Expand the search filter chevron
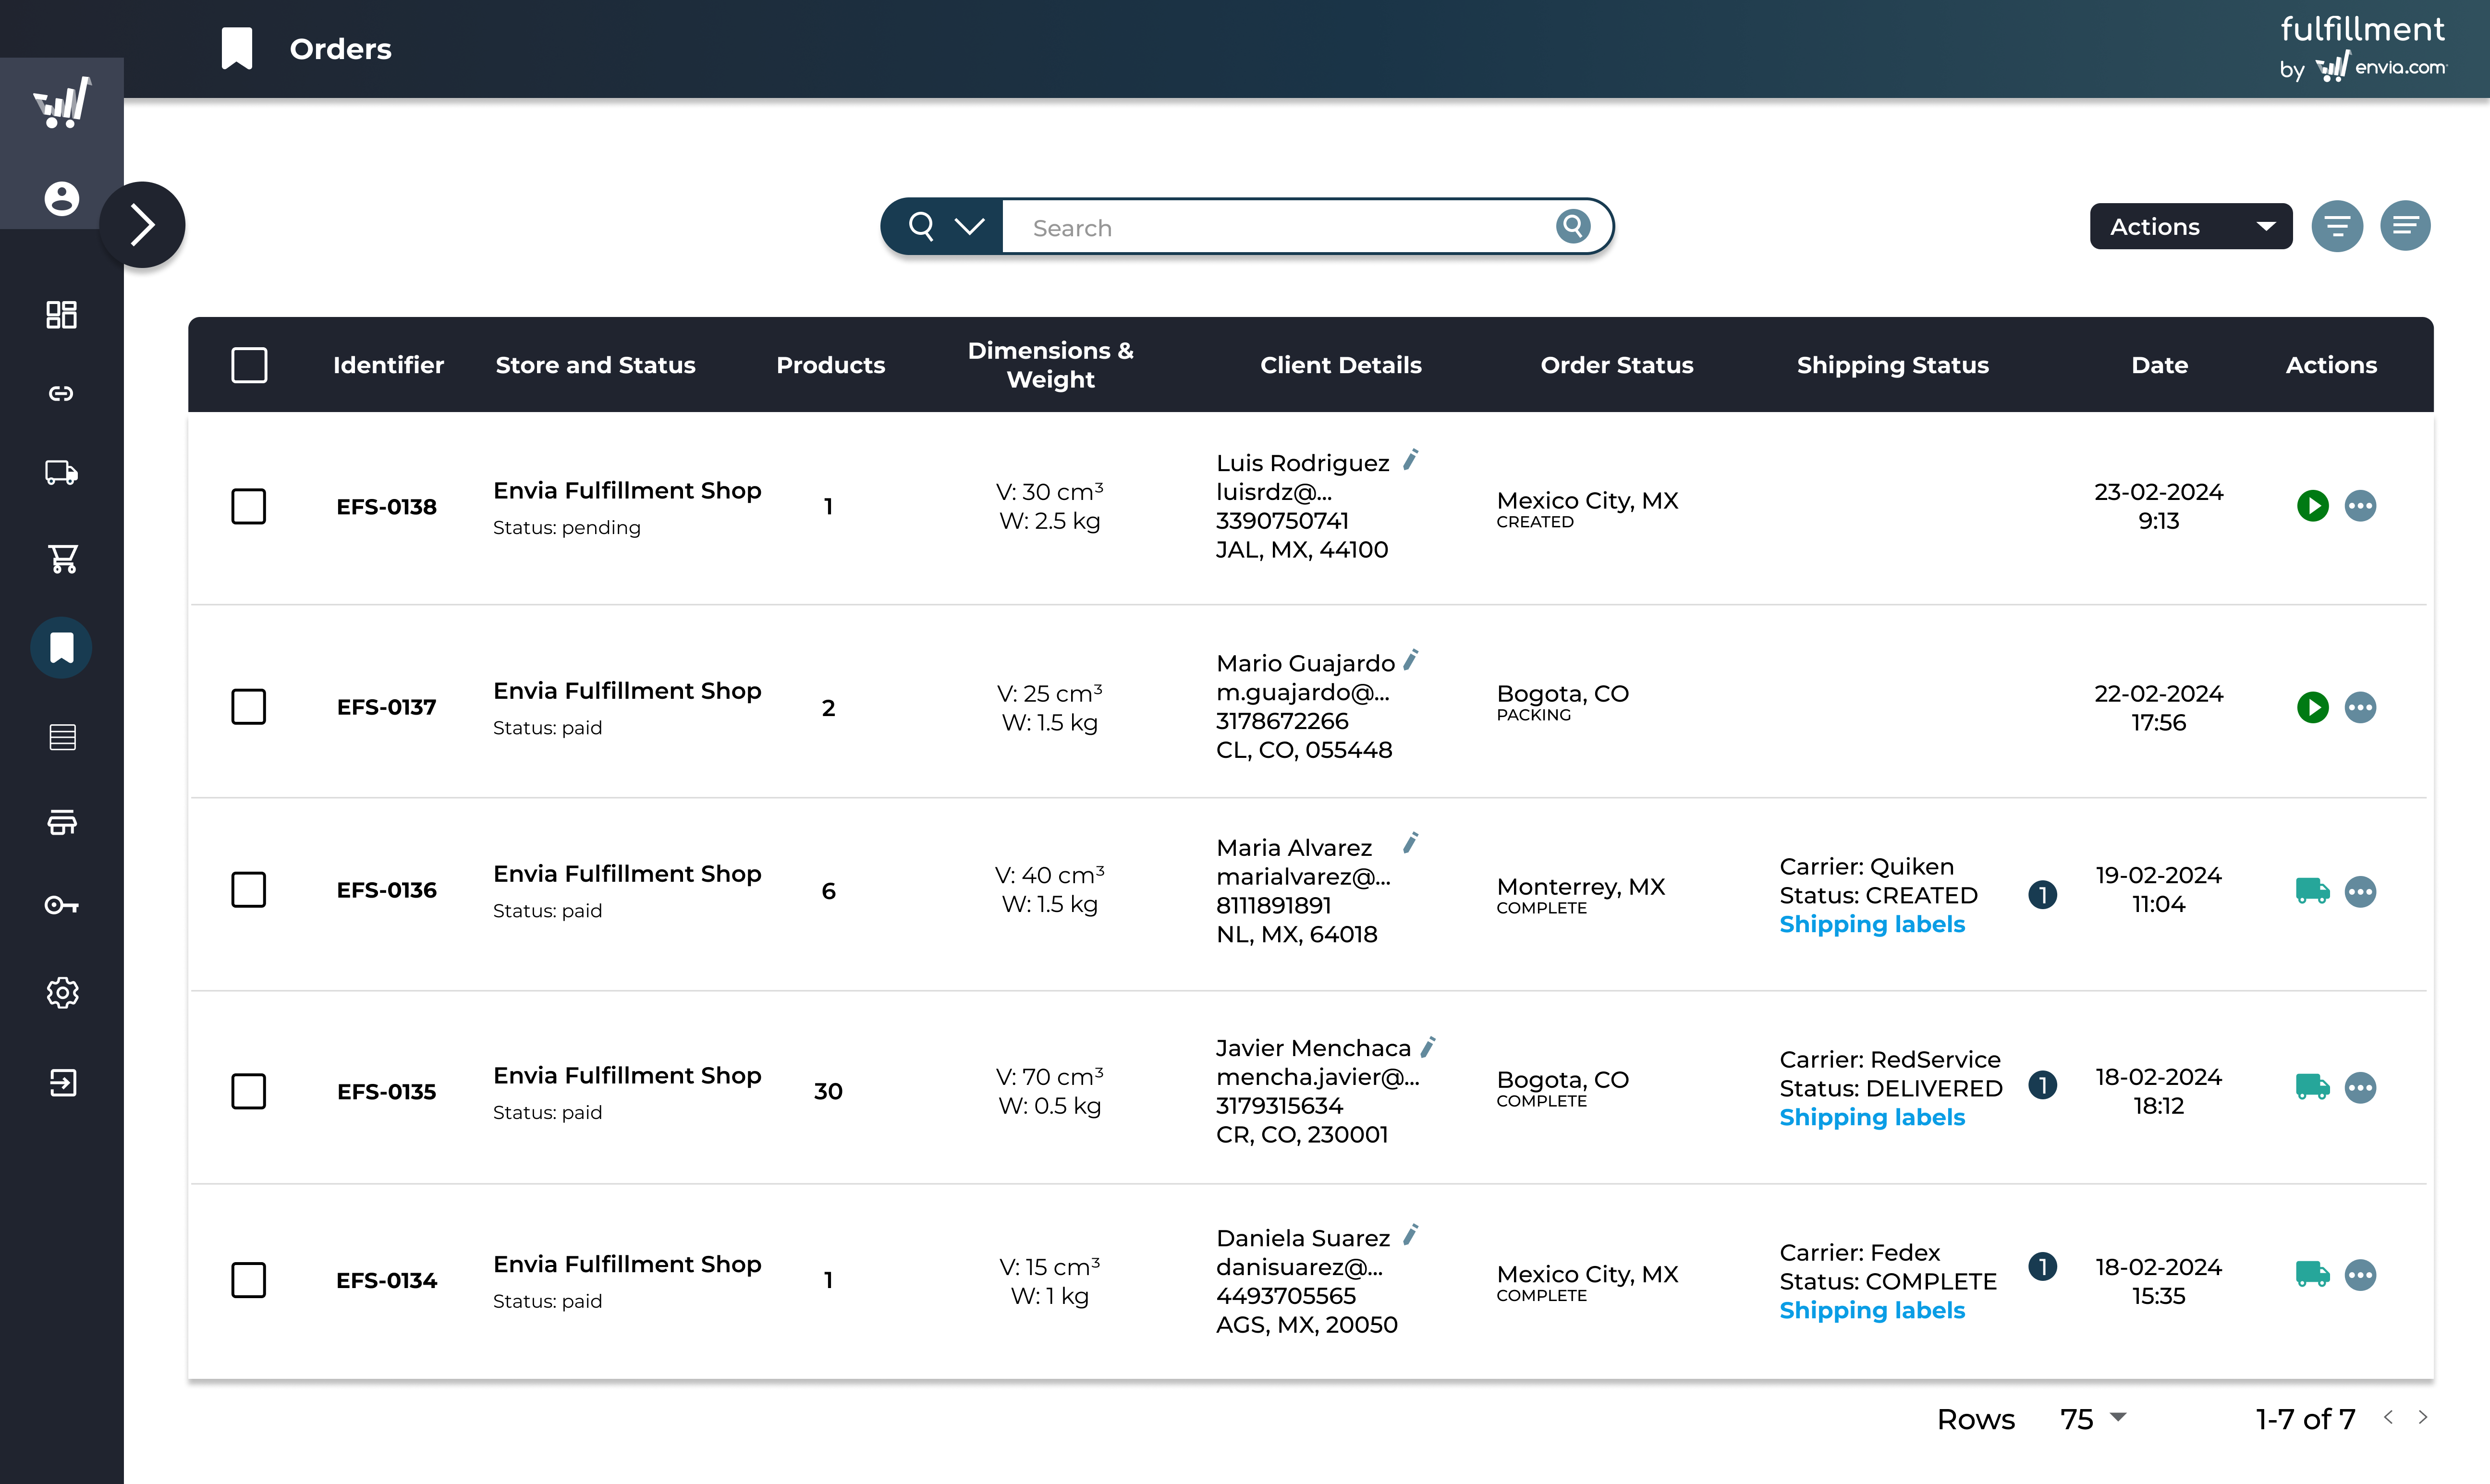2490x1484 pixels. tap(968, 227)
